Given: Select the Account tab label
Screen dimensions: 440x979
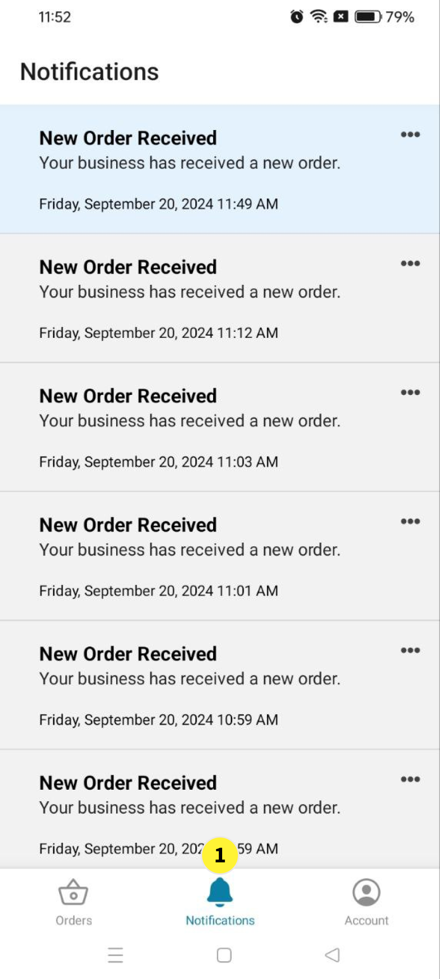Looking at the screenshot, I should [x=366, y=920].
